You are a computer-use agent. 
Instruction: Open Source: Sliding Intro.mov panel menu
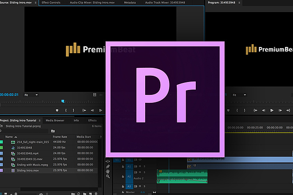(x=36, y=3)
